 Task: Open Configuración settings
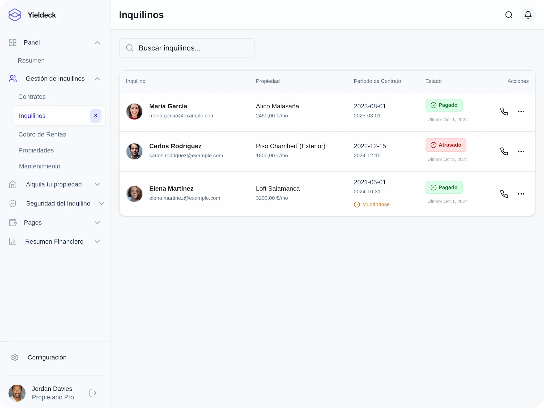[x=47, y=357]
